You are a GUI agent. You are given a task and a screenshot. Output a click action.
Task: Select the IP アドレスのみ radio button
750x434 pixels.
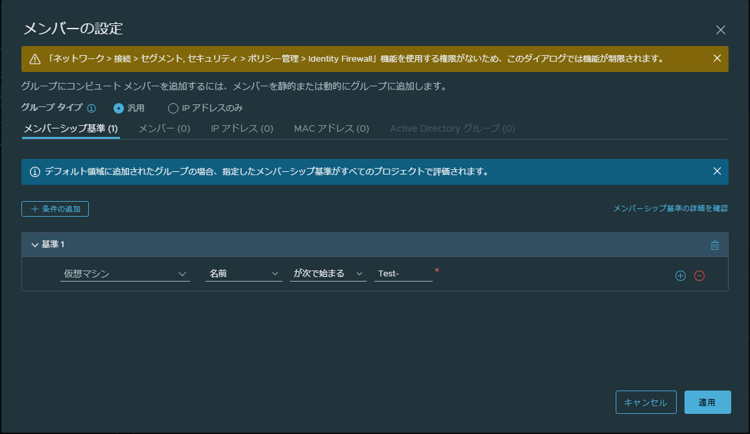[173, 108]
